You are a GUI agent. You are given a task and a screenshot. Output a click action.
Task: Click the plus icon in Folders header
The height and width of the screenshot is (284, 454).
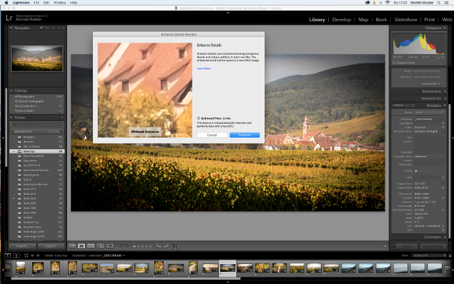click(x=63, y=118)
